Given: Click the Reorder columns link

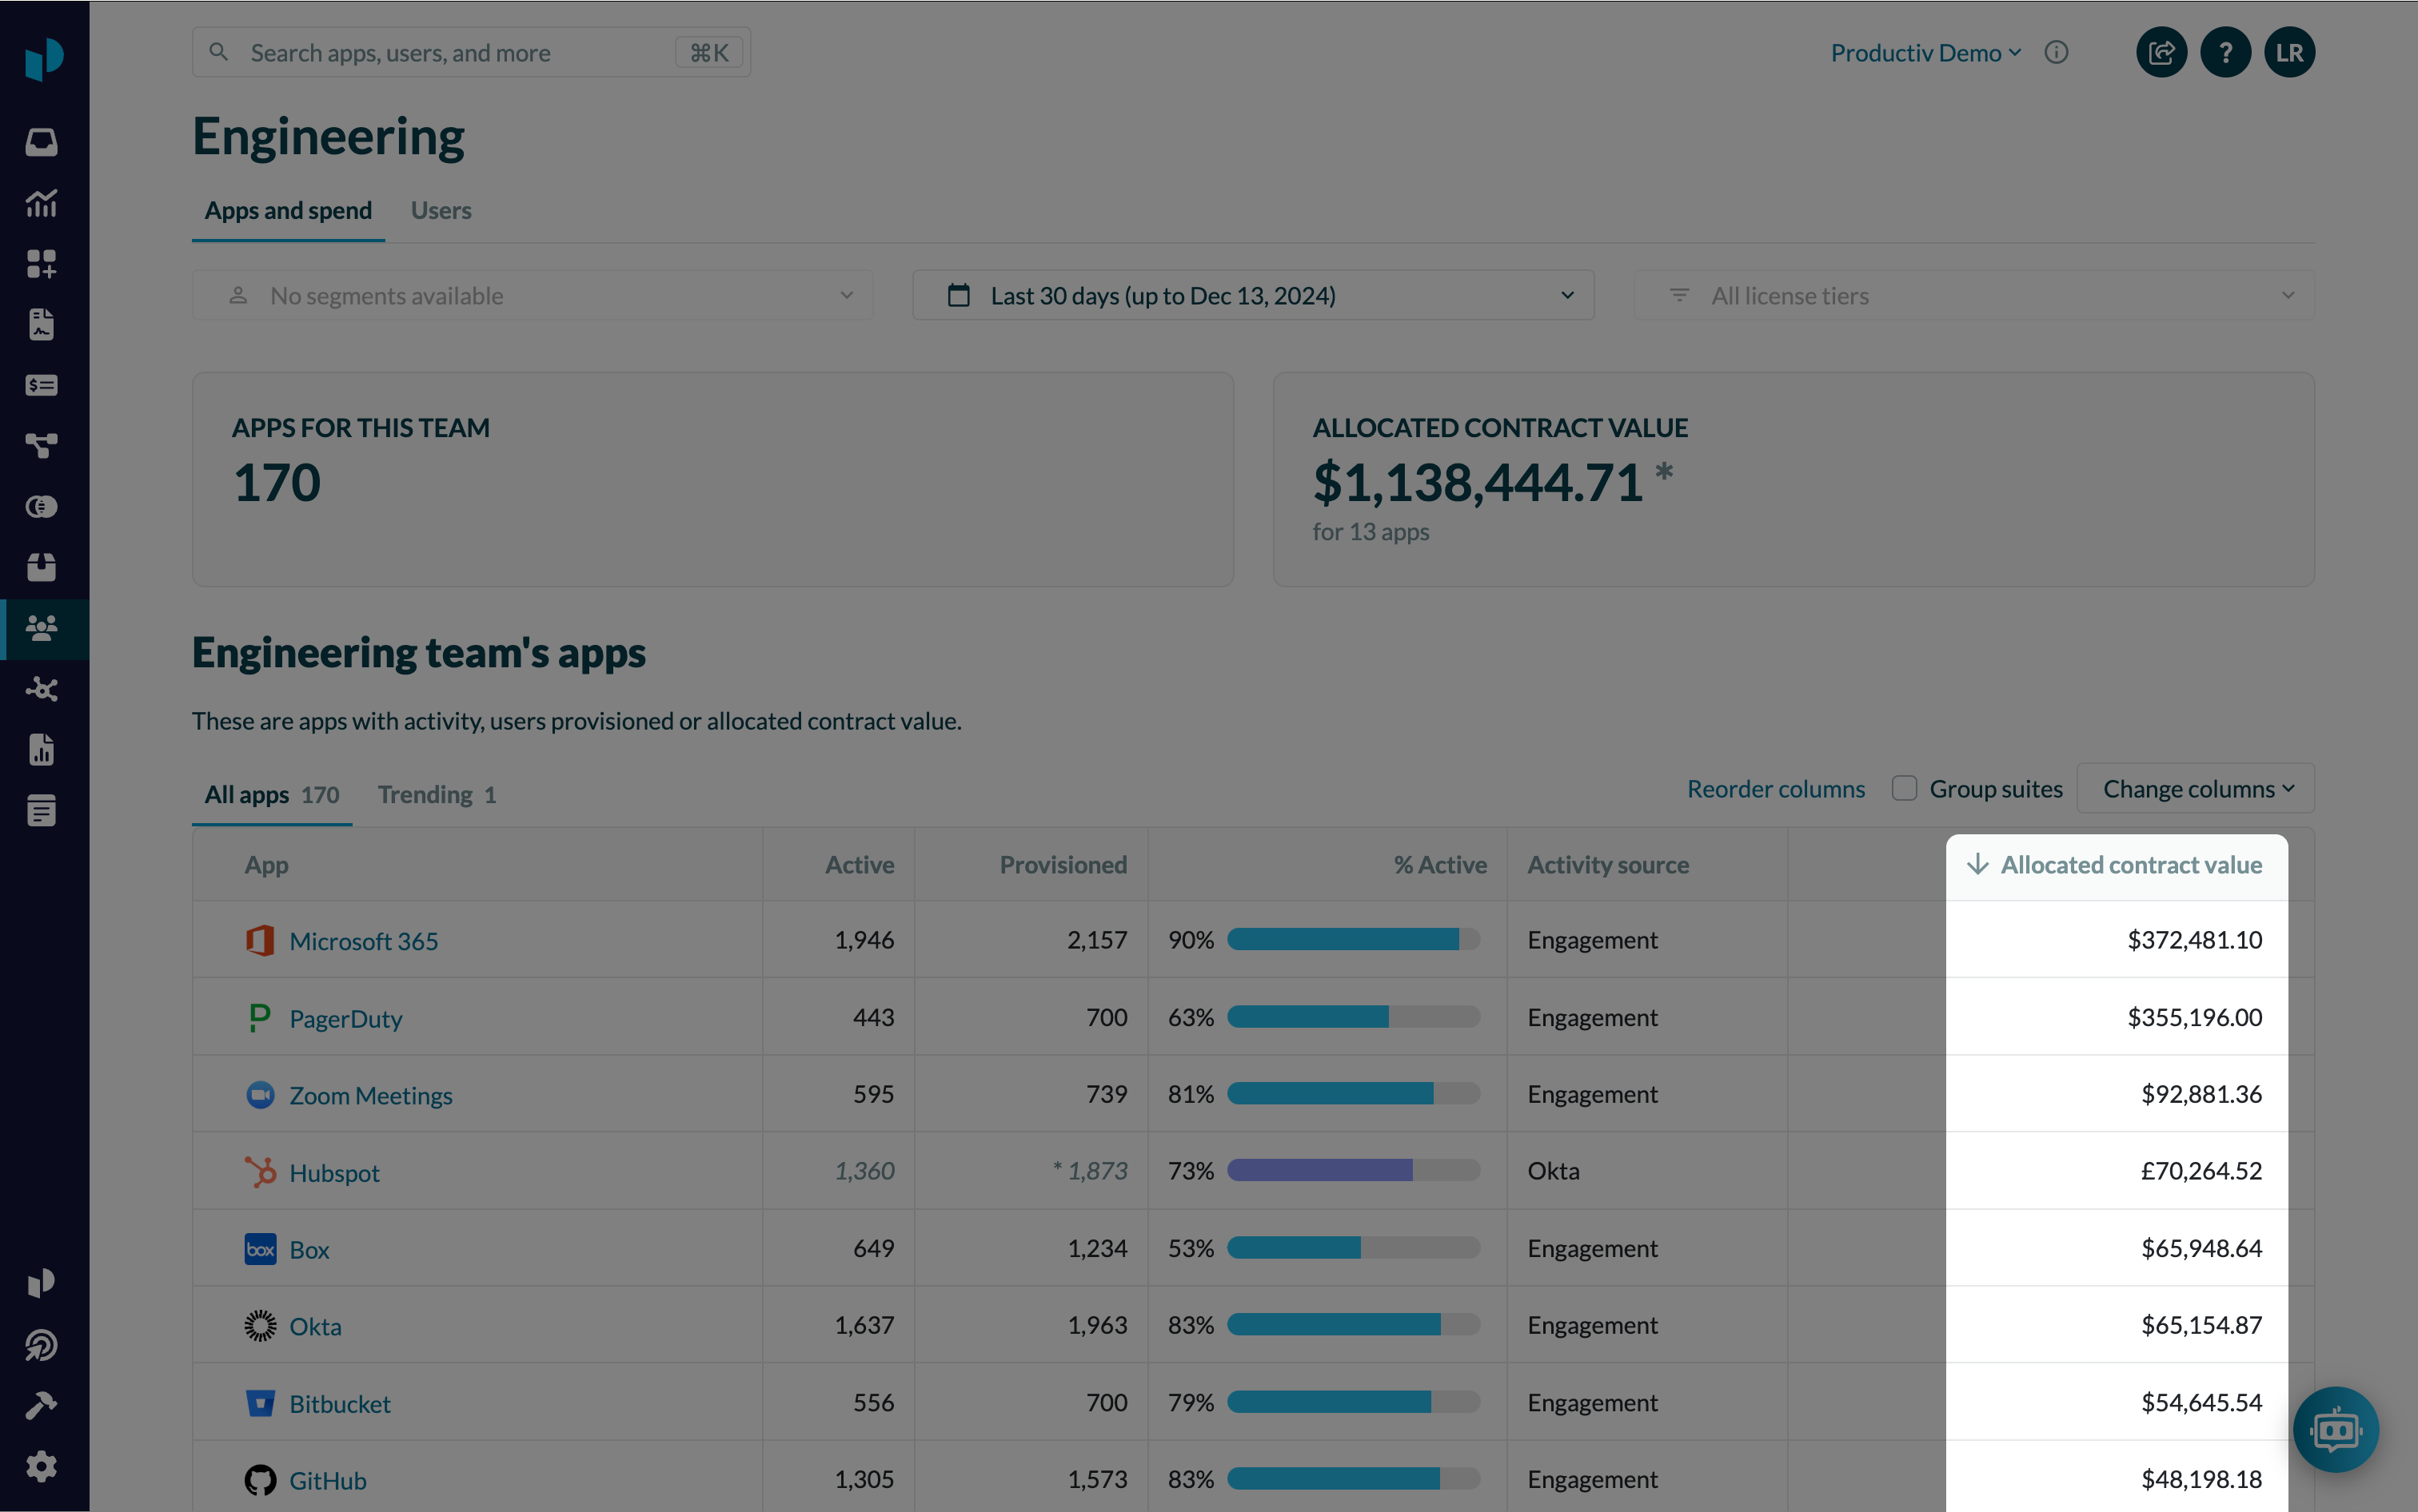Looking at the screenshot, I should pyautogui.click(x=1776, y=789).
